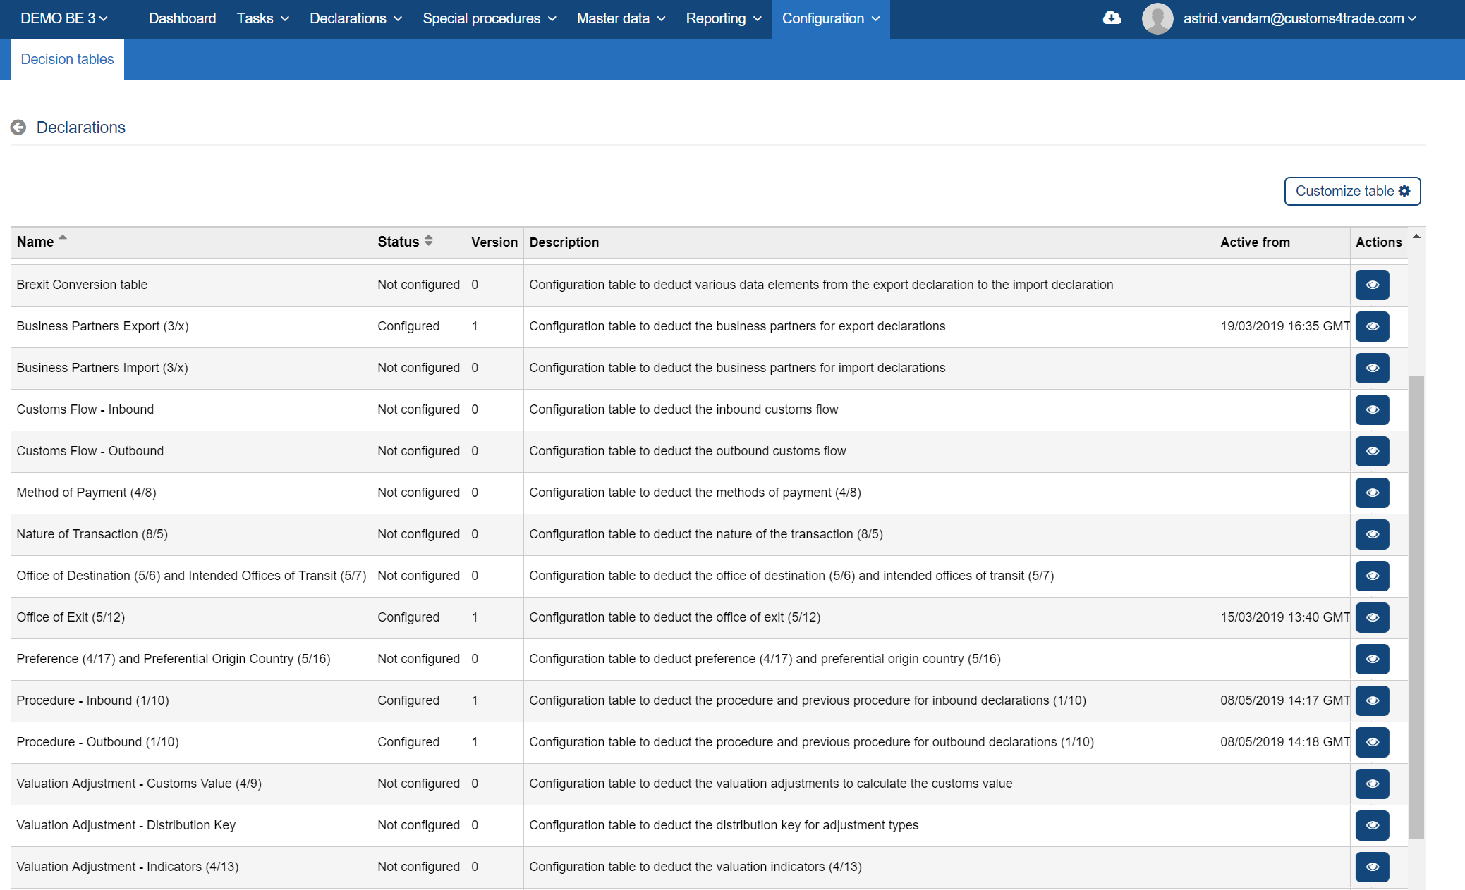
Task: View the Brexit Conversion table details
Action: point(1371,285)
